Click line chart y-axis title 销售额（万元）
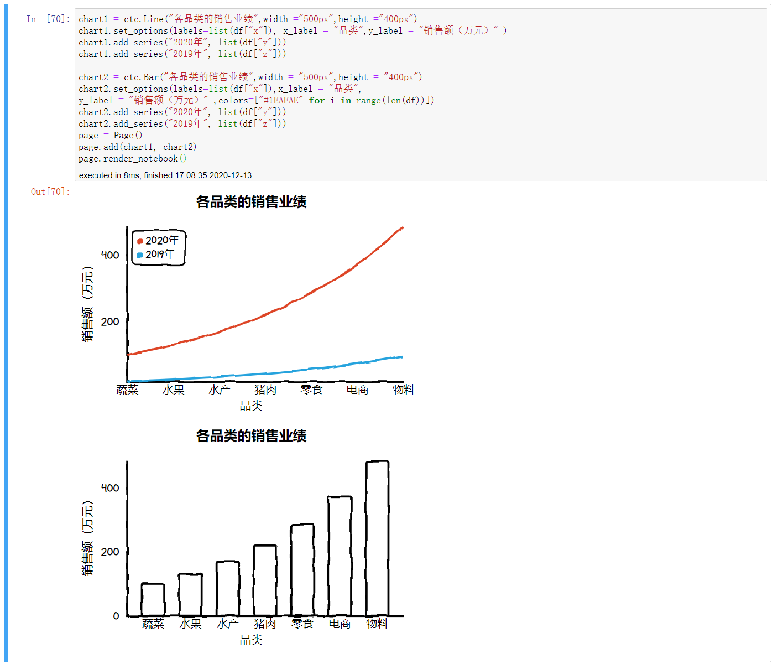The image size is (773, 664). tap(87, 304)
